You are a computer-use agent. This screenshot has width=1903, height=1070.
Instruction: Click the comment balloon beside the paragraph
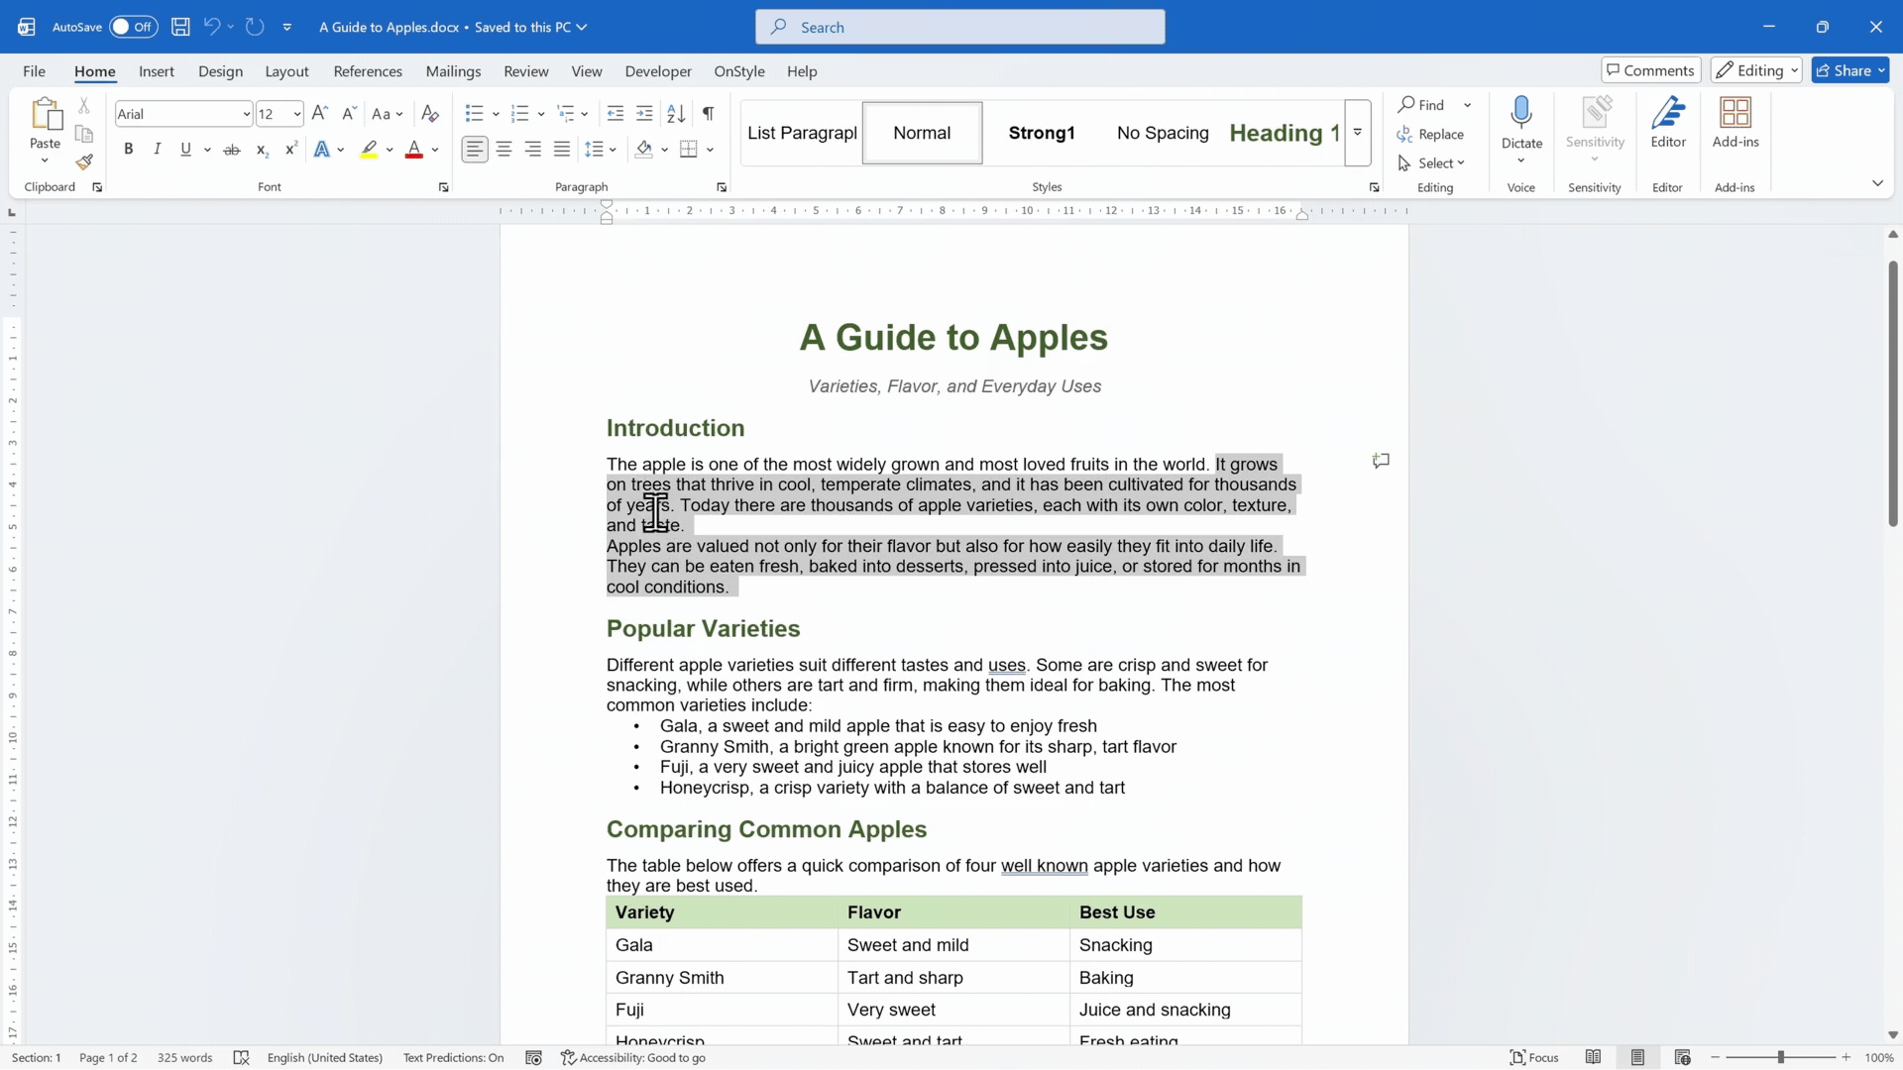[1381, 461]
